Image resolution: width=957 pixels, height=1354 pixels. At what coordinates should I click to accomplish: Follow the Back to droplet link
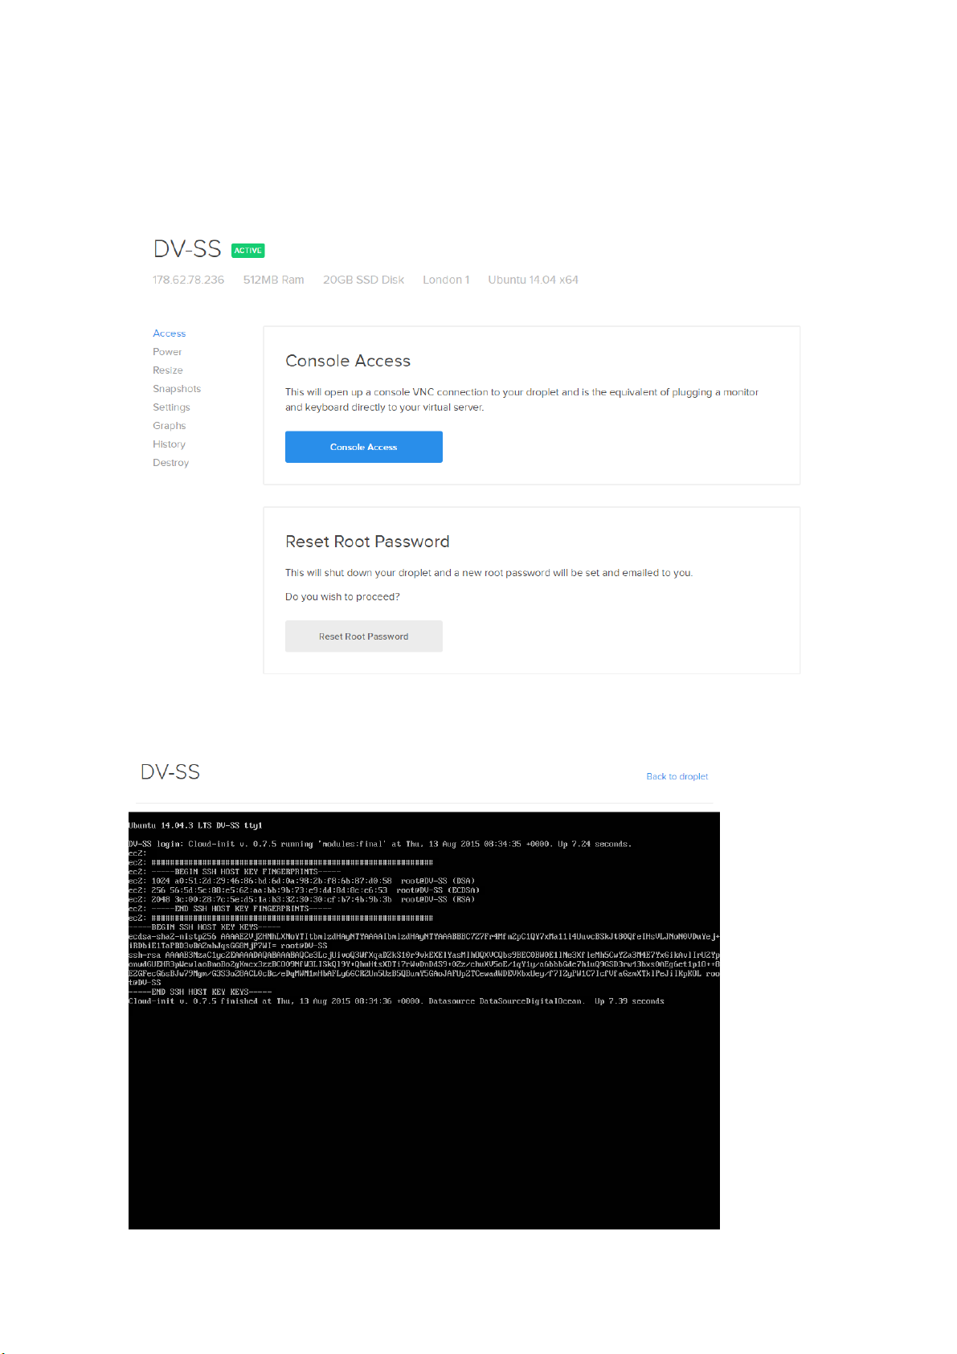pos(677,776)
